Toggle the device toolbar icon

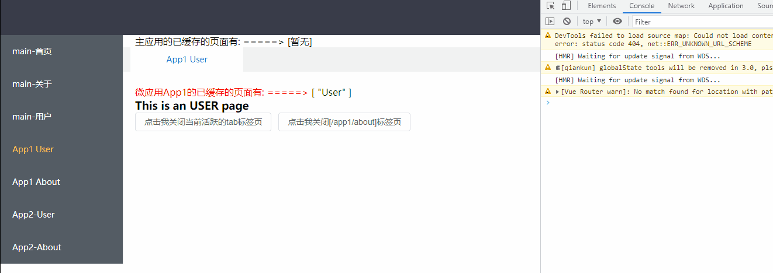566,6
